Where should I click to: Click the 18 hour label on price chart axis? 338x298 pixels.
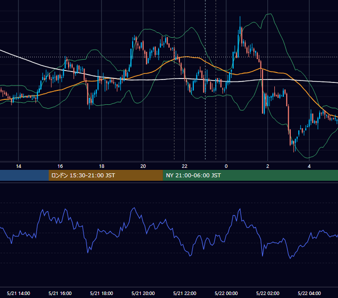click(x=101, y=166)
